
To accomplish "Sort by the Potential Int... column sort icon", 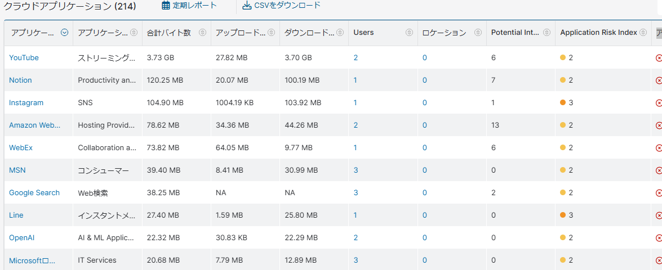I will (547, 33).
